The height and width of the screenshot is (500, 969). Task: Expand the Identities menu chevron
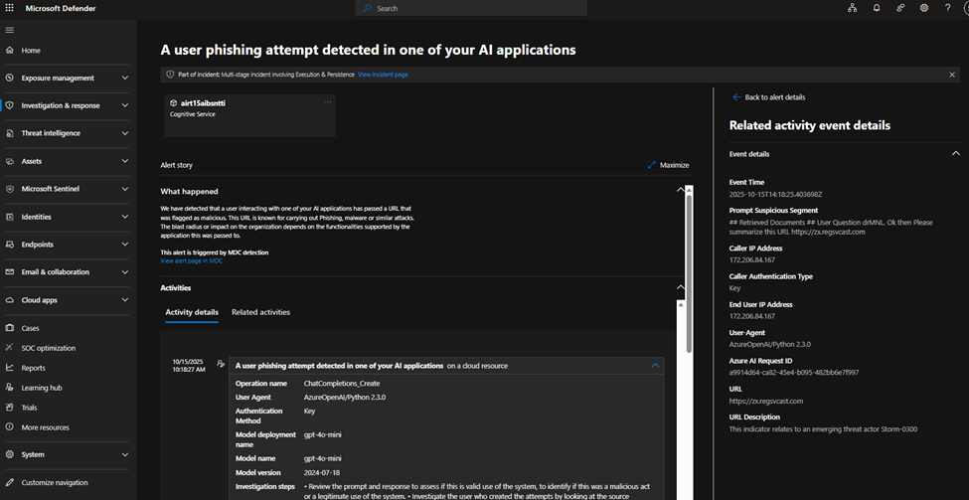pos(125,217)
